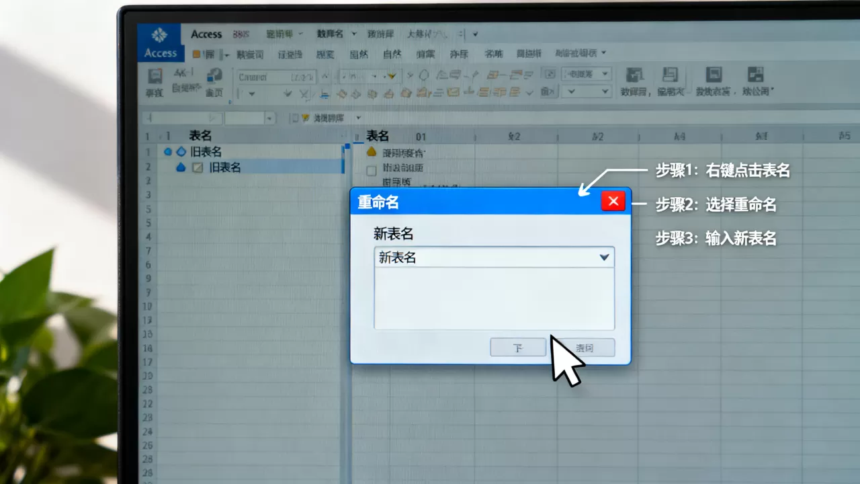Toggle the small checkbox in the filter bar
The width and height of the screenshot is (860, 484).
coord(294,118)
